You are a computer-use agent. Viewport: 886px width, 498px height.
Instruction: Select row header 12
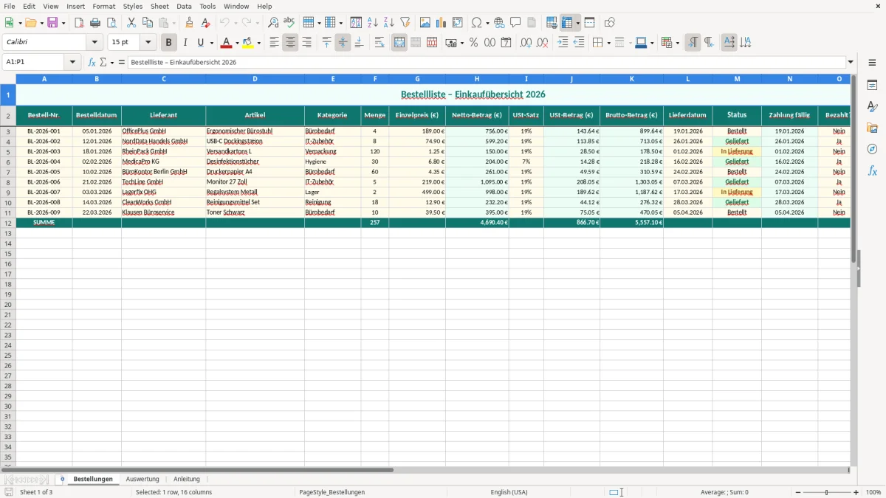(8, 223)
